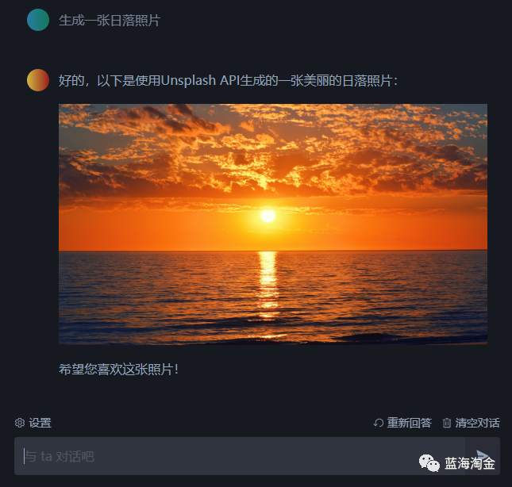512x487 pixels.
Task: Click the WeChat logo watermark
Action: tap(429, 463)
